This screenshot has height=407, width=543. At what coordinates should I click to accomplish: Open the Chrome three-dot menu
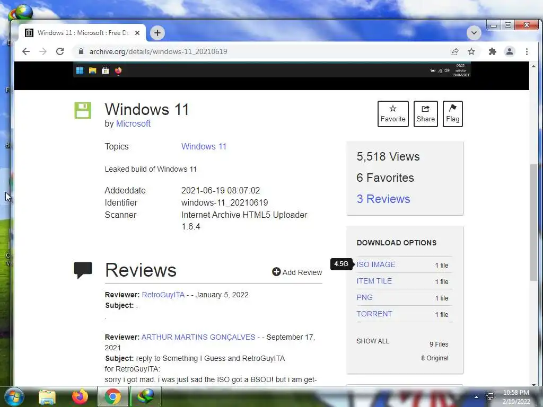tap(527, 51)
